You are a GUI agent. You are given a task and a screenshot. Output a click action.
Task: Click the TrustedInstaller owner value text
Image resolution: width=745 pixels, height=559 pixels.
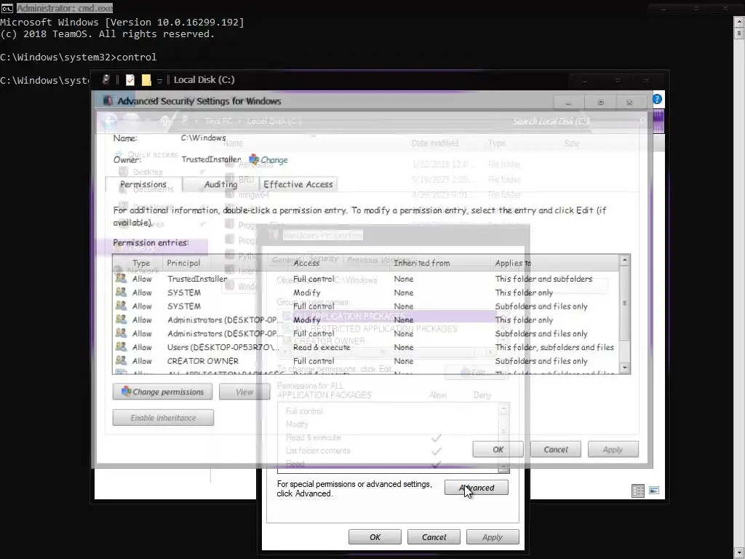(212, 159)
